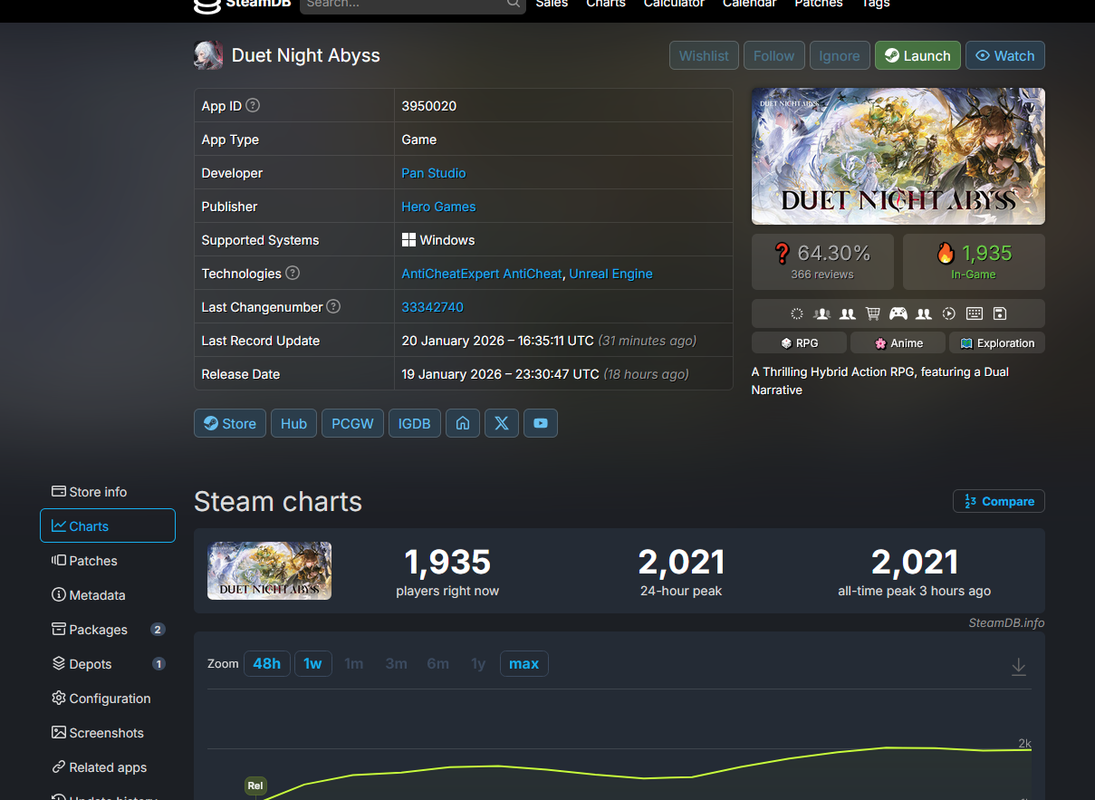
Task: Select Charts in the sidebar
Action: (x=108, y=525)
